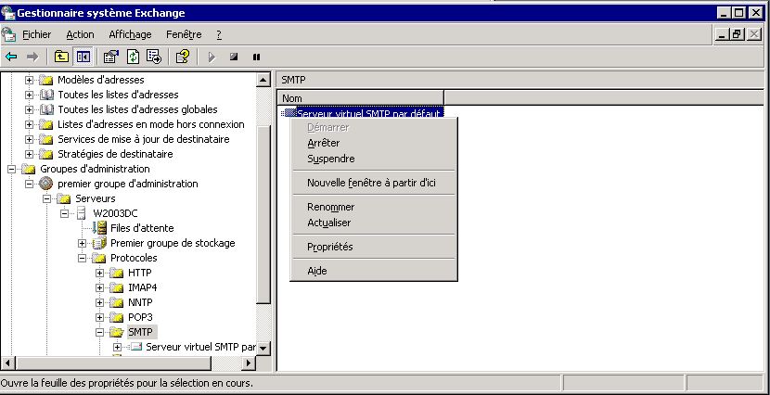Open the Properties toolbar icon

pos(111,57)
